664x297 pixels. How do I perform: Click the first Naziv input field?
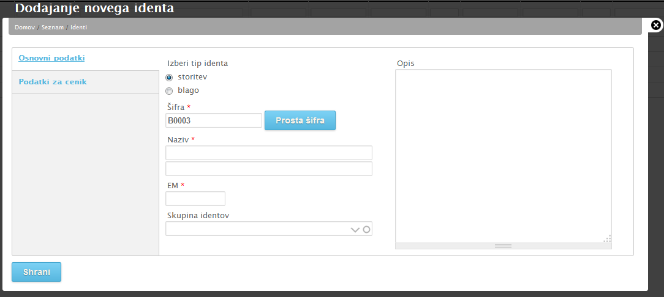click(268, 153)
